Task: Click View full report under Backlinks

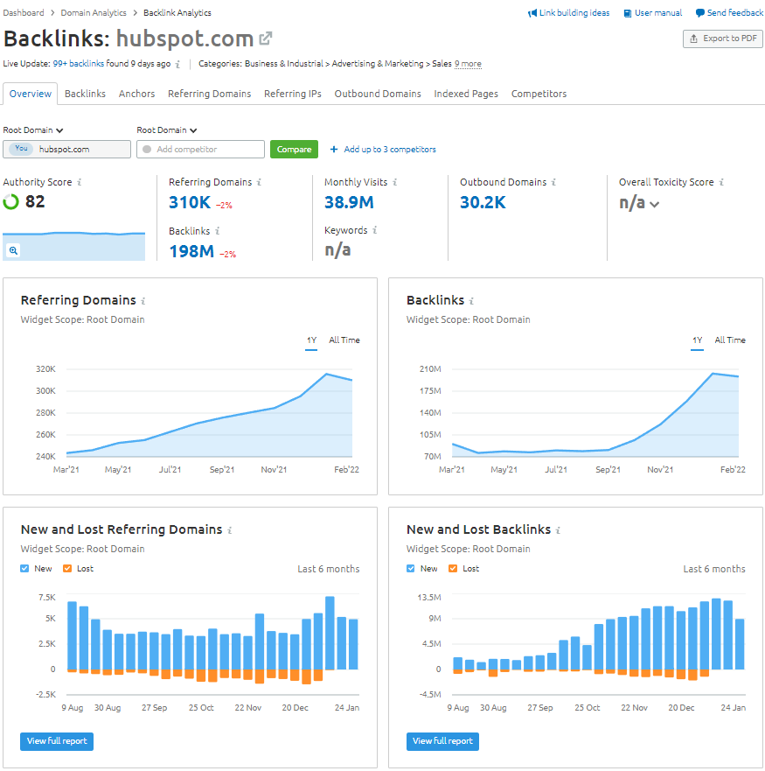Action: (x=442, y=741)
